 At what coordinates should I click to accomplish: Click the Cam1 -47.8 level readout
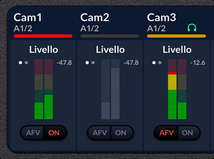64,62
